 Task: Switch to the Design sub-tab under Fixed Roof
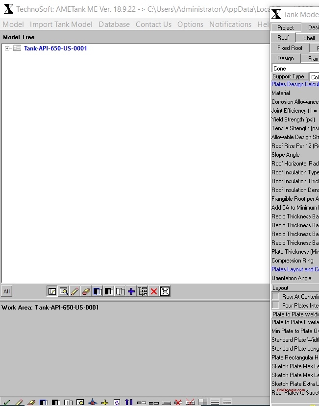[286, 58]
